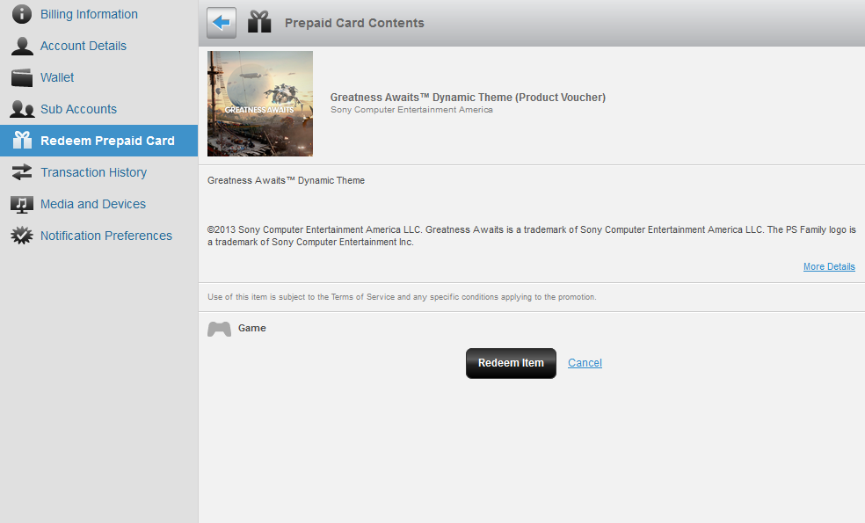Go back using the blue arrow button
This screenshot has width=865, height=523.
pyautogui.click(x=222, y=23)
